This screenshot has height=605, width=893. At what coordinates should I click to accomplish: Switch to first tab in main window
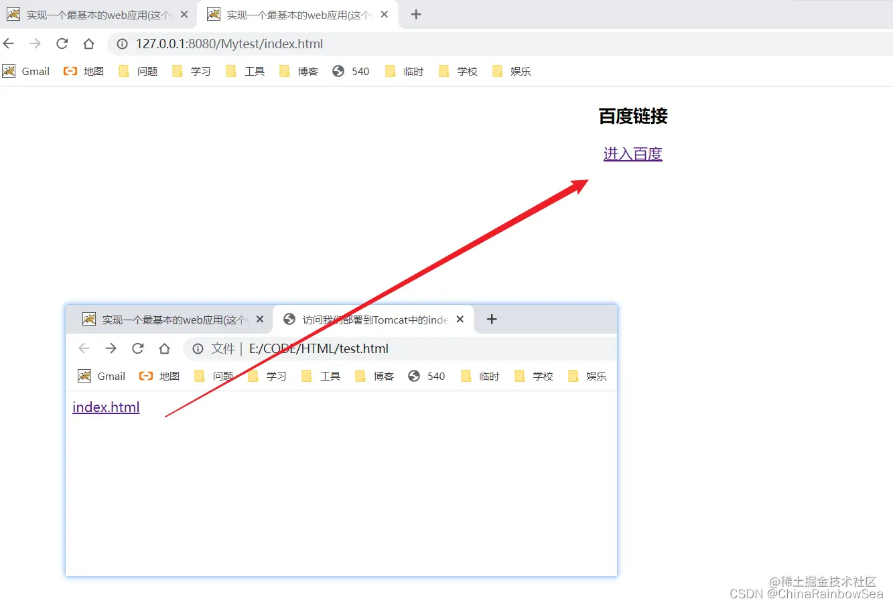pos(98,14)
